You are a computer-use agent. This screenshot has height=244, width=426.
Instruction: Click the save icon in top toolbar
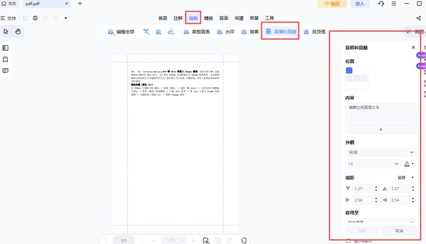25,18
